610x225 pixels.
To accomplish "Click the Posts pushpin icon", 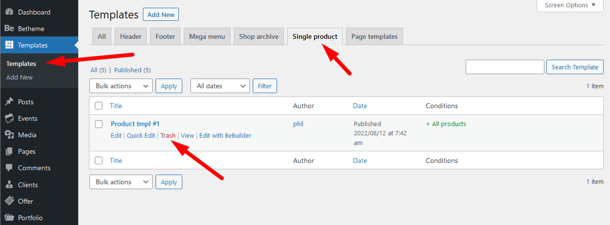I will 9,102.
